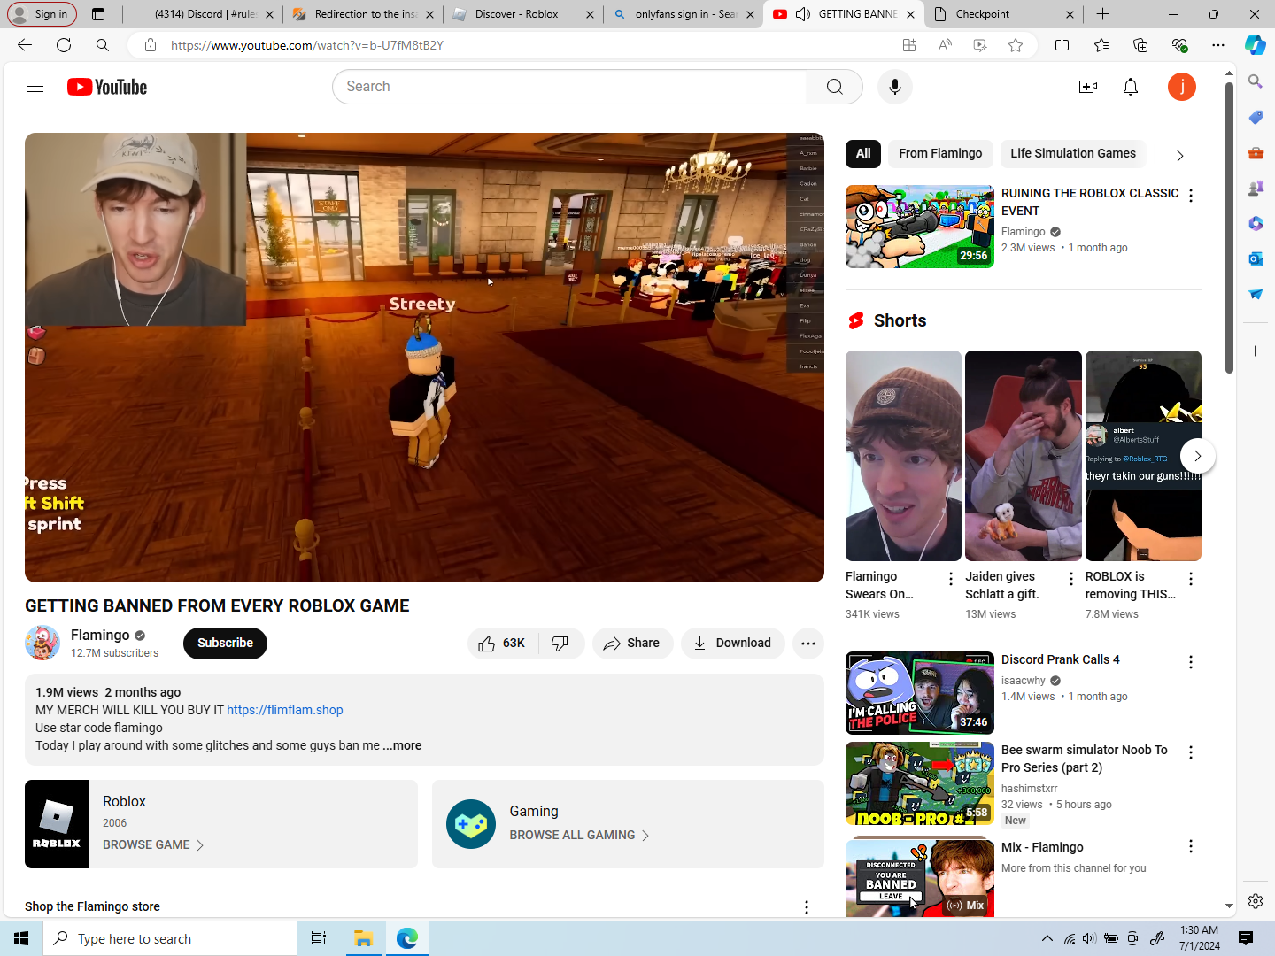Show hidden system tray icons

pyautogui.click(x=1047, y=938)
